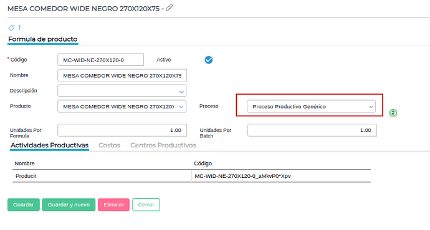Click the red Eliminar button
430x230 pixels.
(x=113, y=205)
